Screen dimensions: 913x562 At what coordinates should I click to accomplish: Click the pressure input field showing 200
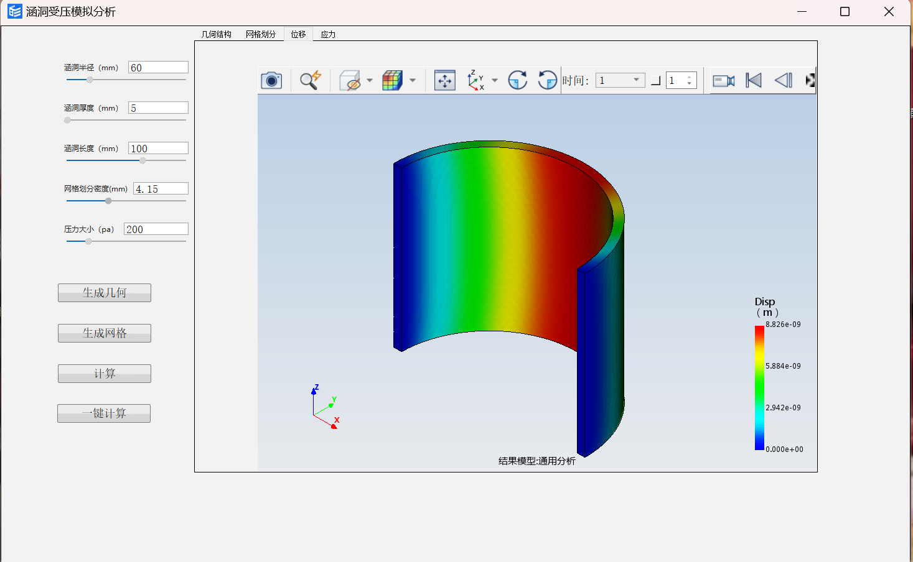click(156, 229)
